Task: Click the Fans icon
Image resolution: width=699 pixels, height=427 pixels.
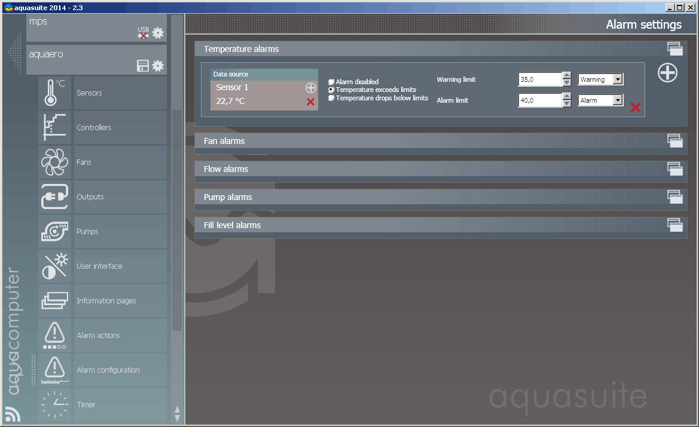Action: tap(55, 162)
